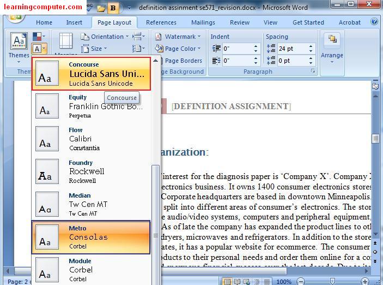383x285 pixels.
Task: Select the Equity font theme
Action: (91, 106)
